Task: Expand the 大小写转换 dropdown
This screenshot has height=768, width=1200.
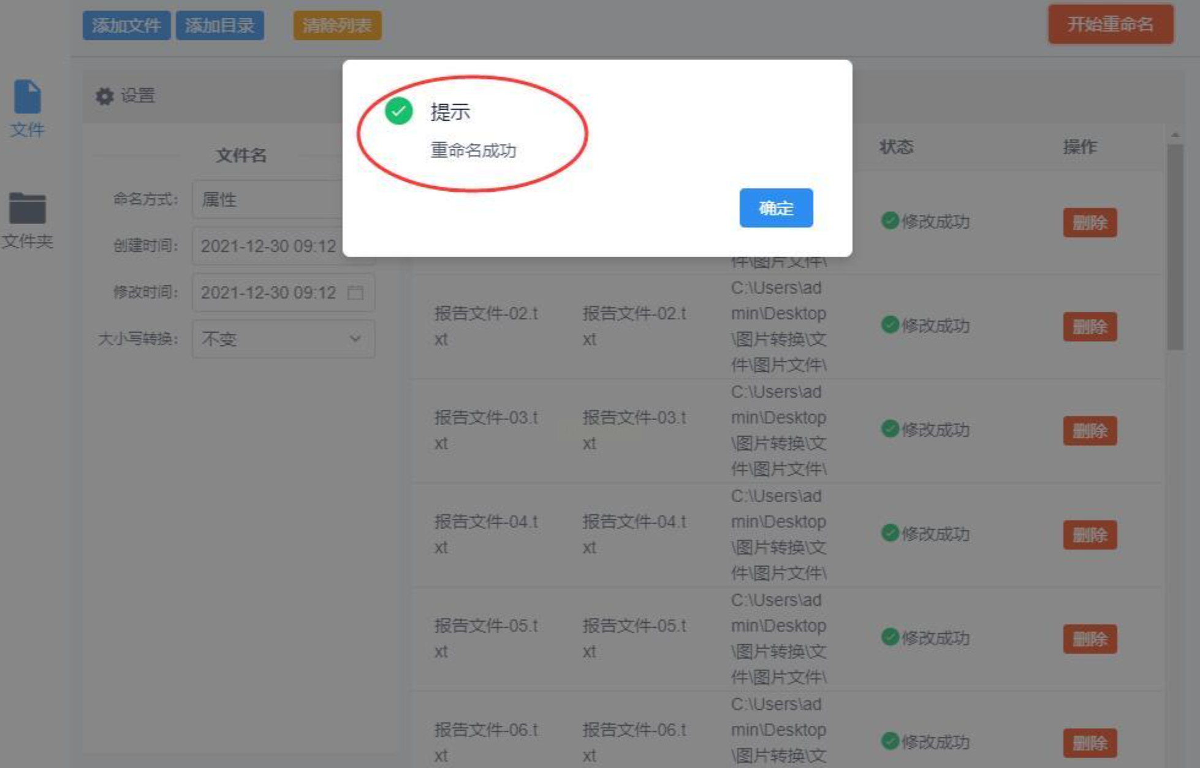Action: tap(283, 339)
